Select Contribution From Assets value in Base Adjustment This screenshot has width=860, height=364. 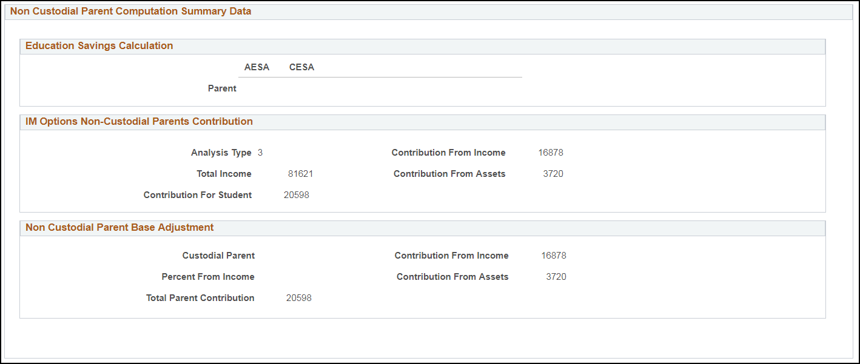[556, 277]
